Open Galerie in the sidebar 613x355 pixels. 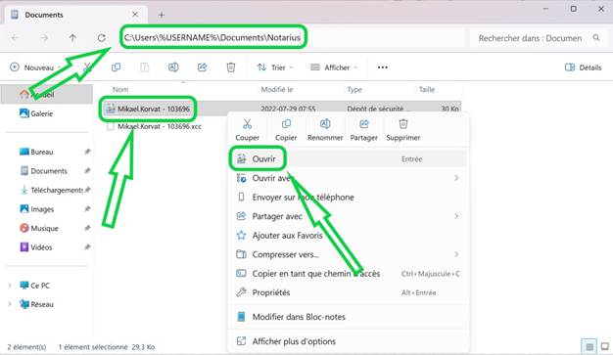pos(36,113)
